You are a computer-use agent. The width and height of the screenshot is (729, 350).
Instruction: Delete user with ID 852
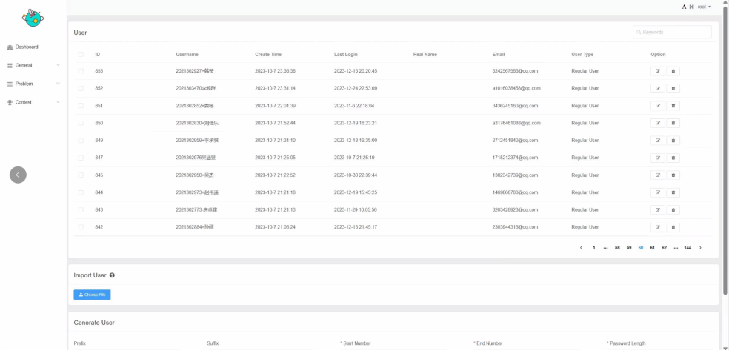(x=673, y=88)
